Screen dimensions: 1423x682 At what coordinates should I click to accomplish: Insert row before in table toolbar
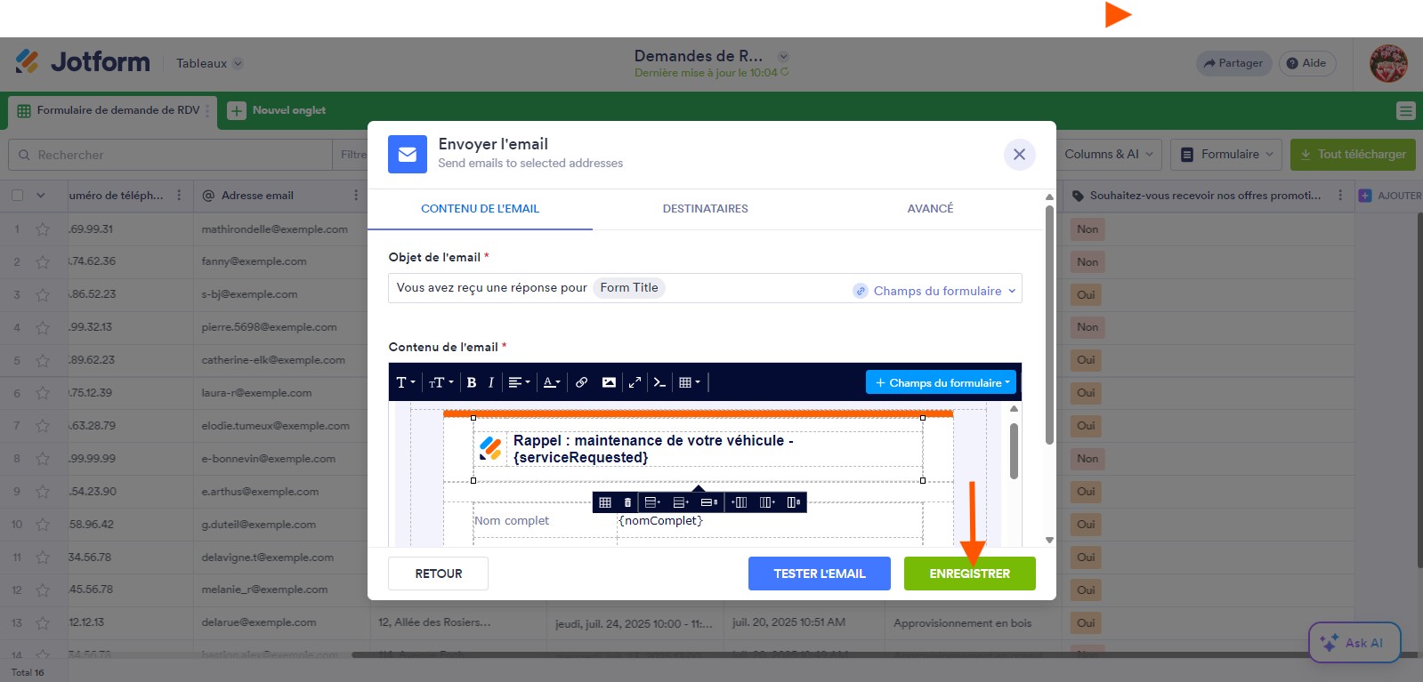click(652, 502)
